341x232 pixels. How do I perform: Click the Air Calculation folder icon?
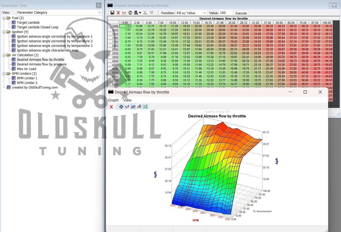click(x=9, y=55)
